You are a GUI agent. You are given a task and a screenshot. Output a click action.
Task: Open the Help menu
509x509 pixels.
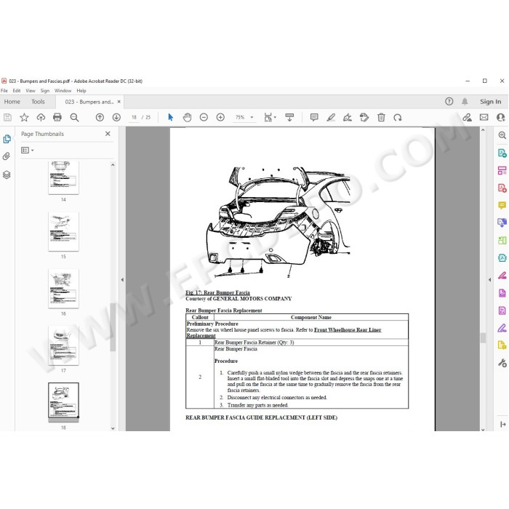click(x=81, y=91)
